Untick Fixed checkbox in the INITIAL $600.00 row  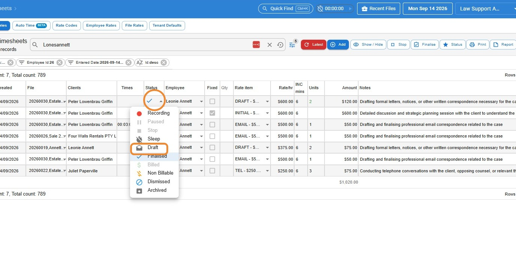pyautogui.click(x=212, y=113)
